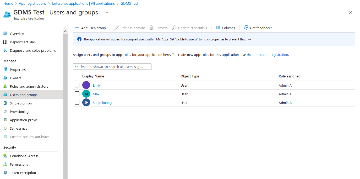Open the ellipsis more options menu
The image size is (360, 179).
(x=106, y=12)
